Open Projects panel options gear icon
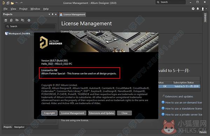The image size is (210, 136). tap(29, 20)
